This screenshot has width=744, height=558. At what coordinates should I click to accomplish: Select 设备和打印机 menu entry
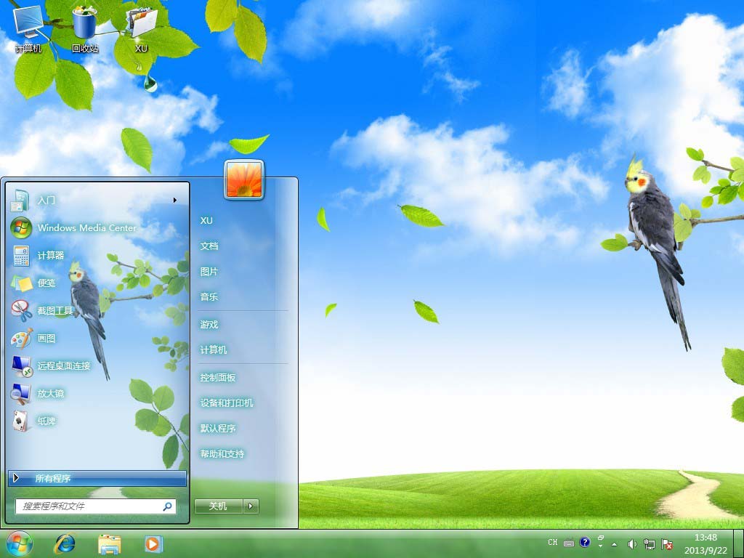tap(227, 403)
